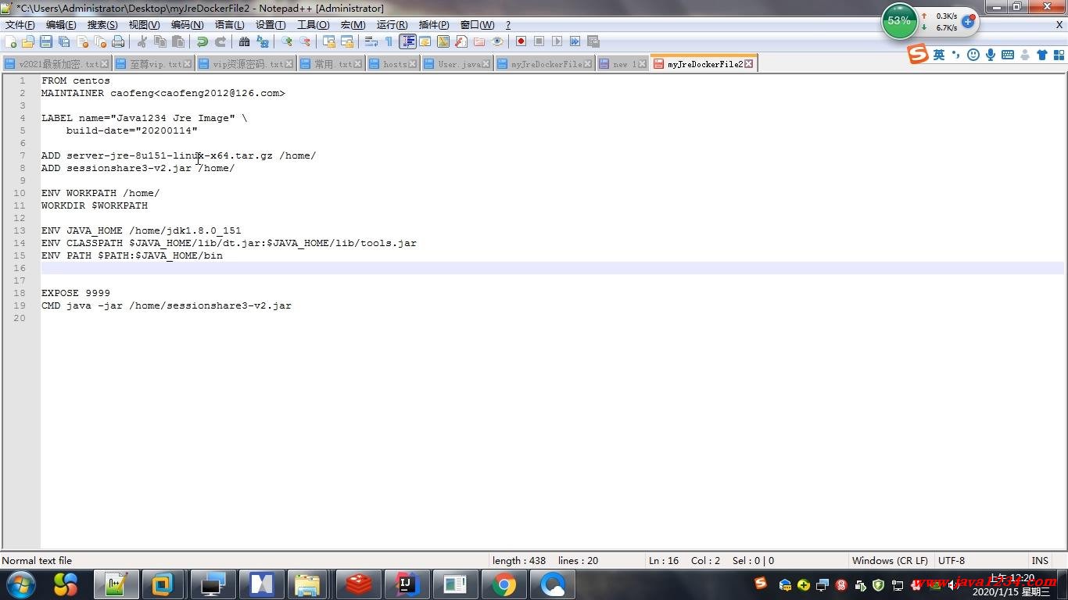Viewport: 1068px width, 600px height.
Task: Toggle INS insert mode in status bar
Action: (x=1039, y=560)
